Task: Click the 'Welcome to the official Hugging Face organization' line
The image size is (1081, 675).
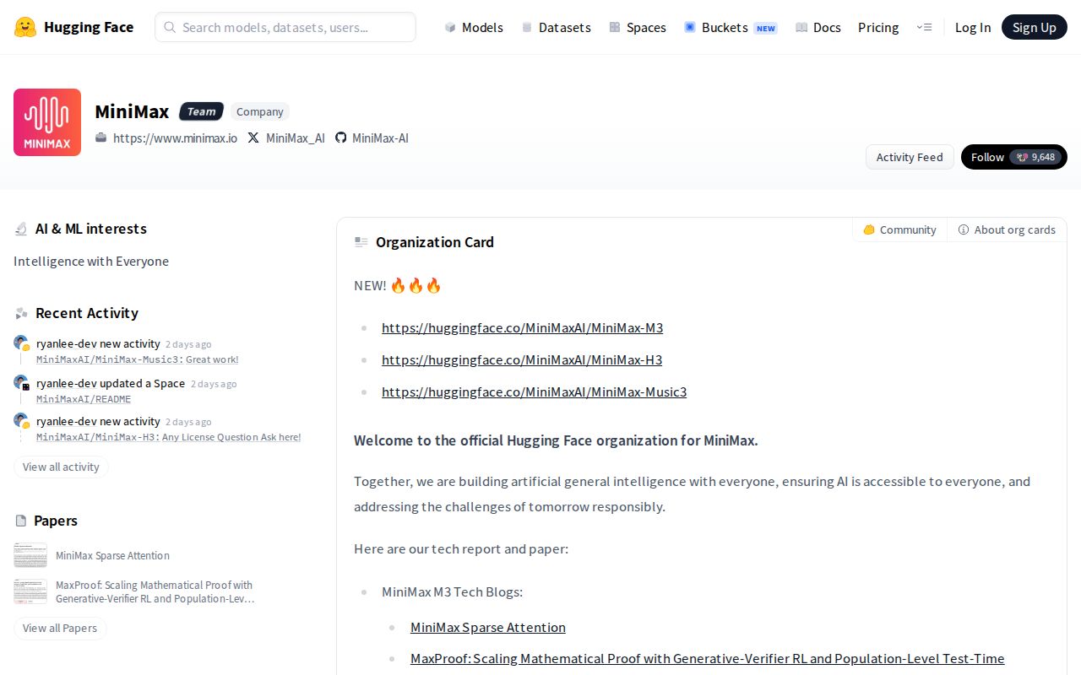Action: click(x=556, y=440)
